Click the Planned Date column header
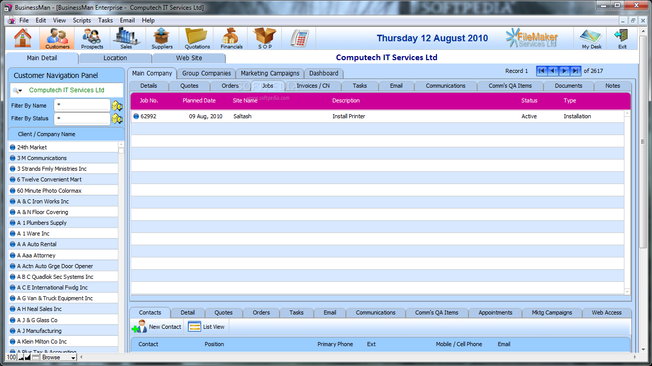The image size is (652, 366). (x=199, y=100)
